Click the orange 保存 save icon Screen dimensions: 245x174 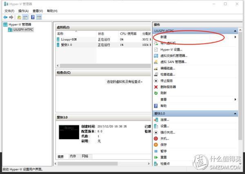point(156,145)
